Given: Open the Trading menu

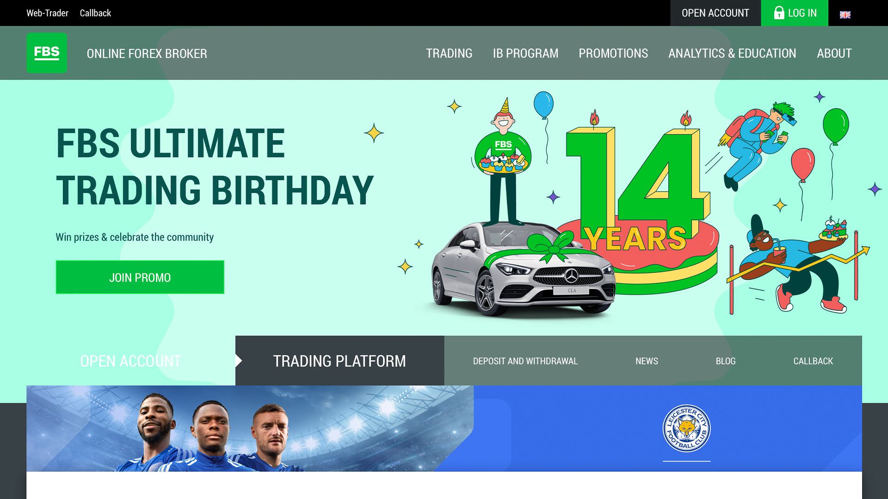Looking at the screenshot, I should pyautogui.click(x=449, y=54).
